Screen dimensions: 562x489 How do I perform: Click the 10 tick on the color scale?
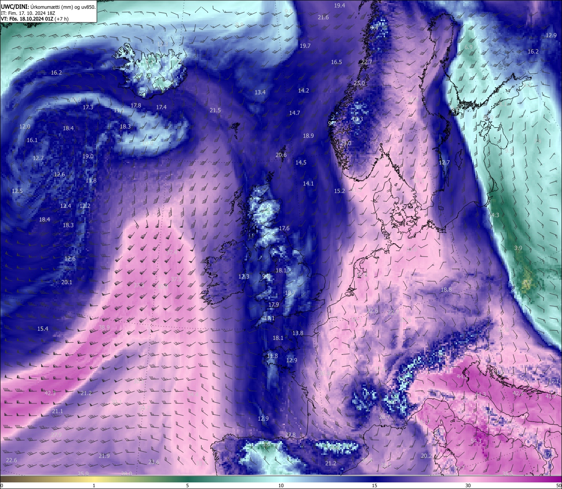(x=281, y=485)
